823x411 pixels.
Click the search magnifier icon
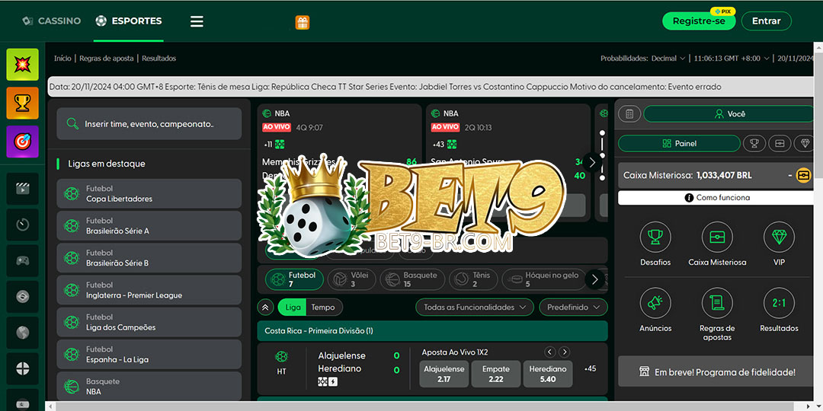click(72, 124)
